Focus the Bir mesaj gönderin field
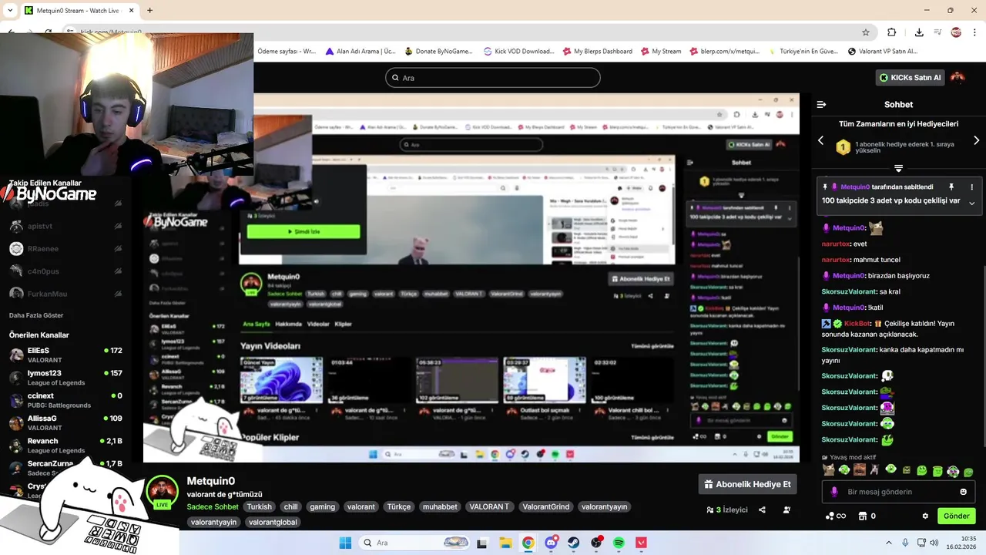The height and width of the screenshot is (555, 986). [x=897, y=492]
